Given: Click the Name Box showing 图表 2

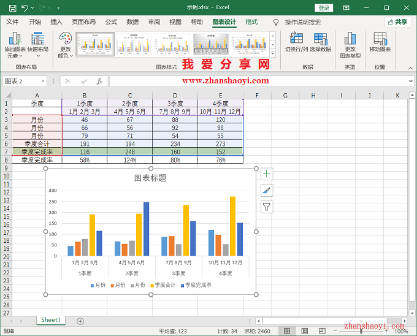Looking at the screenshot, I should point(21,81).
